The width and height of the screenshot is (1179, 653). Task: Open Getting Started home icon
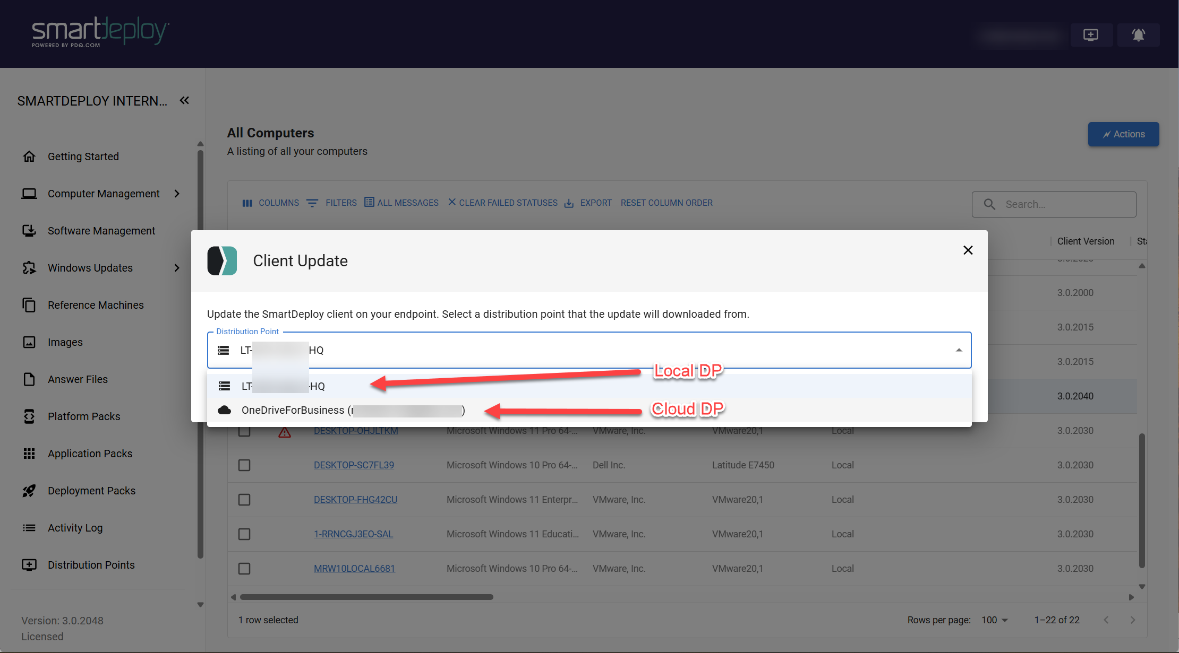tap(29, 156)
